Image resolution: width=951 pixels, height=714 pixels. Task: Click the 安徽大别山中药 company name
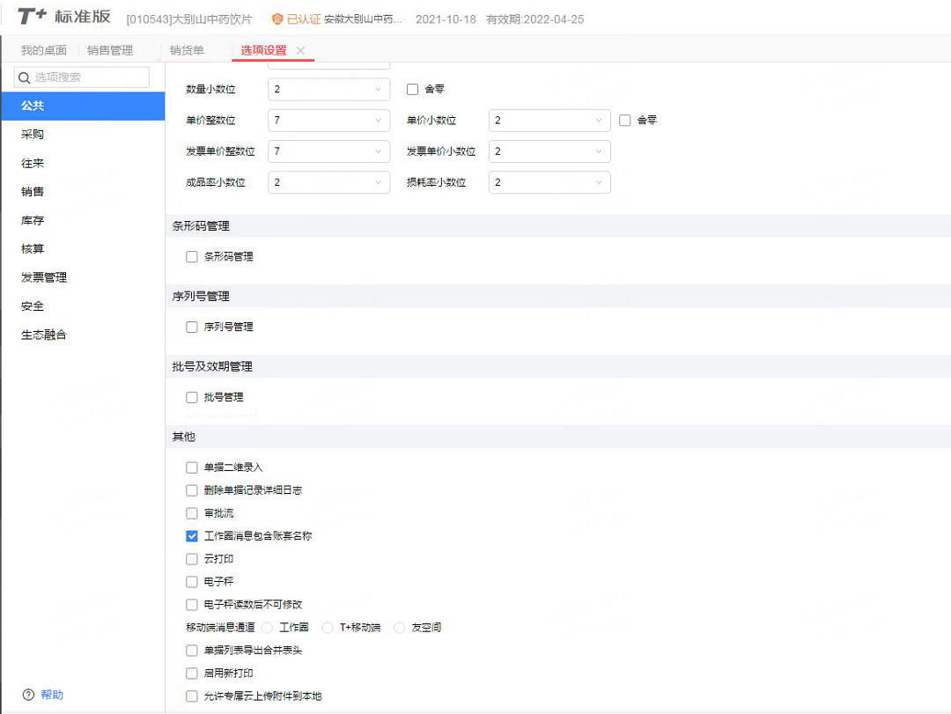363,19
